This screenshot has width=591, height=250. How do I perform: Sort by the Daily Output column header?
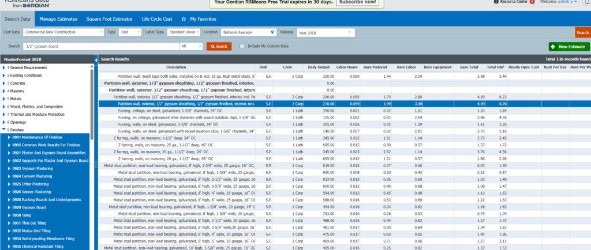click(319, 67)
